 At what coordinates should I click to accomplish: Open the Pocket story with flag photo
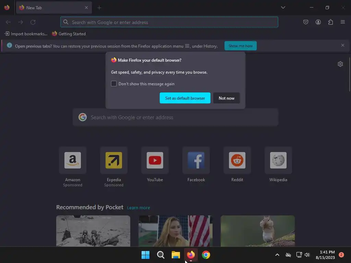[175, 231]
